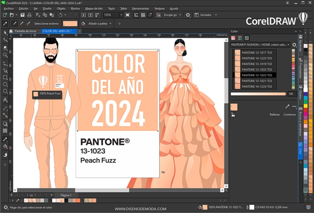Expand the Añadir a paleta dropdown
This screenshot has height=213, width=314.
pyautogui.click(x=110, y=24)
